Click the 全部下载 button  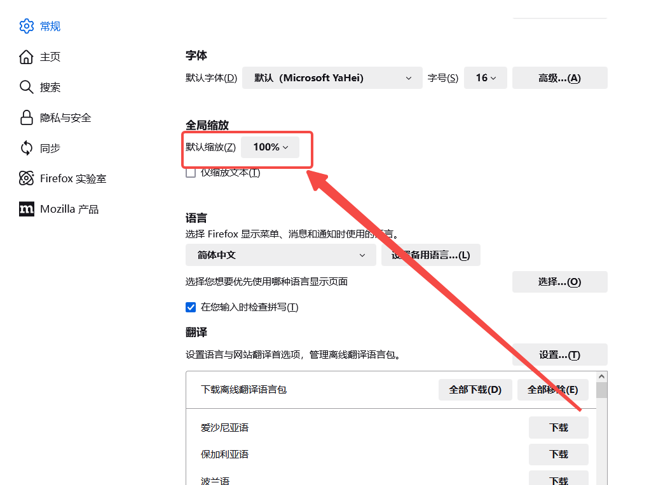475,390
